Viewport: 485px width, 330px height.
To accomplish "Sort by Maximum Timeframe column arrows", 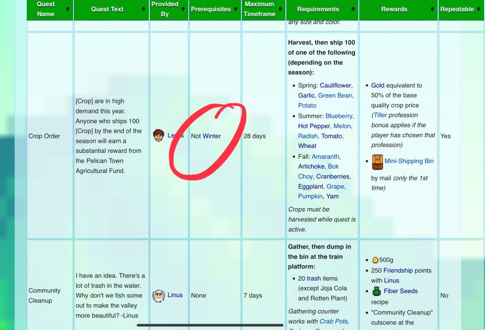I will [280, 9].
